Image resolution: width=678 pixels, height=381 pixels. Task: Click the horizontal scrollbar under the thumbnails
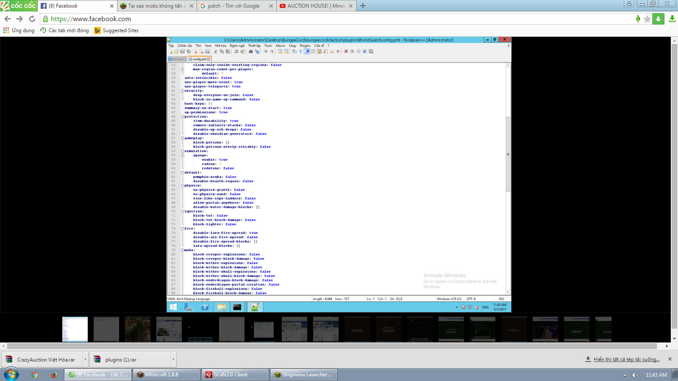coord(332,346)
